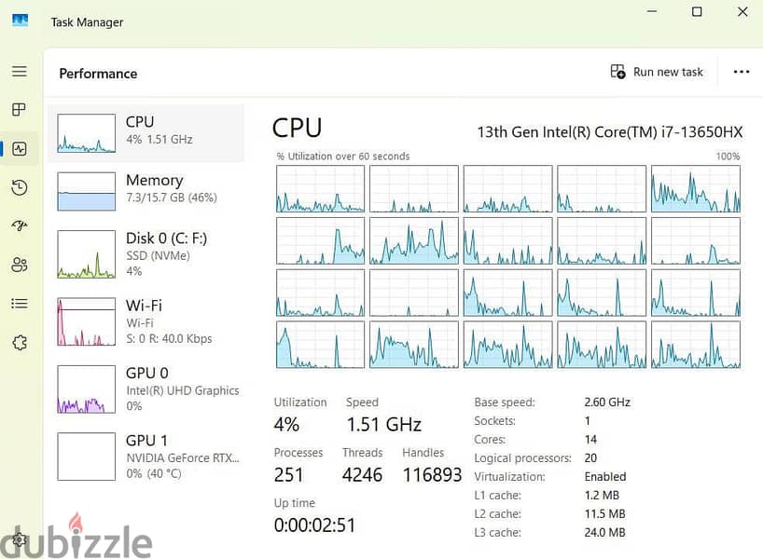
Task: Click Run new task button
Action: tap(657, 72)
